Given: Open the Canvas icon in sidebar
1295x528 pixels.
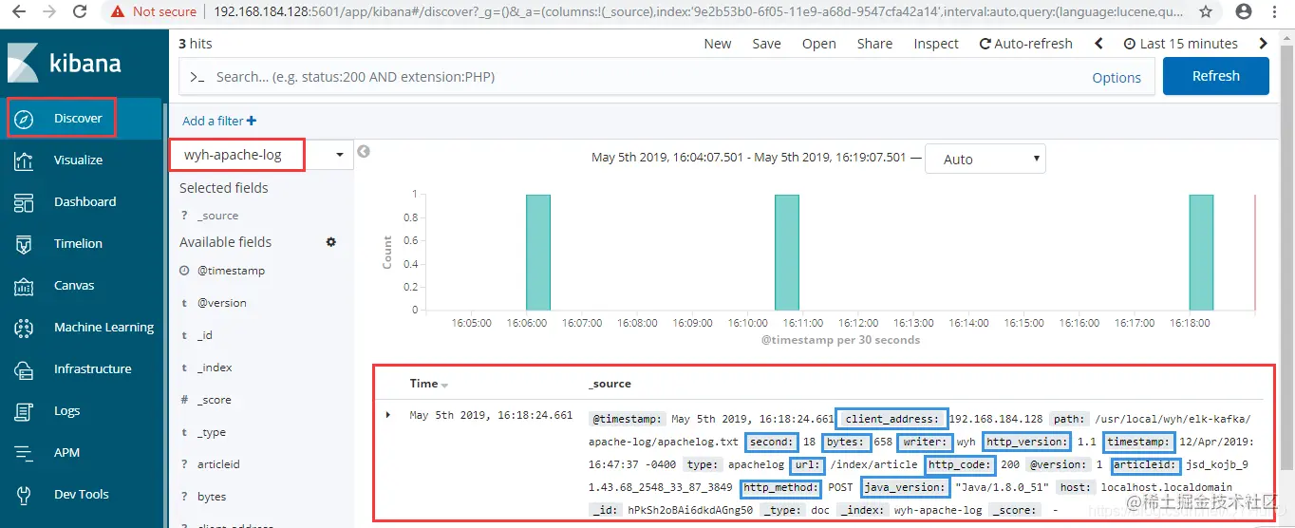Looking at the screenshot, I should coord(25,286).
